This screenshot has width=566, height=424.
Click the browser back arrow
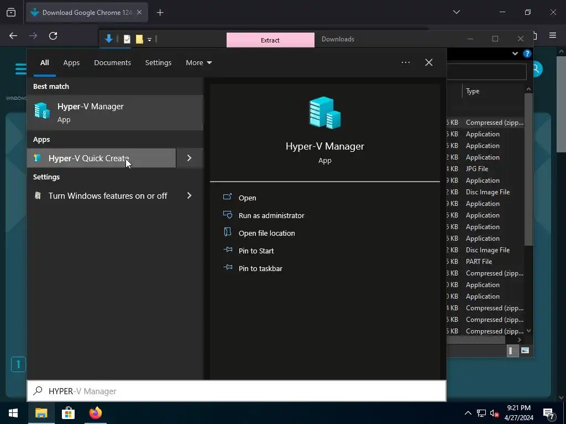pyautogui.click(x=13, y=36)
